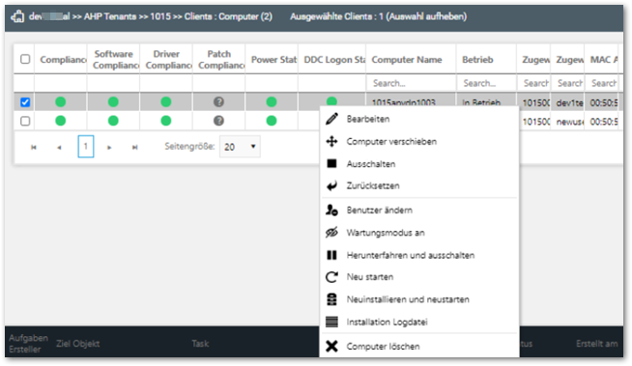Click the Ziel Objekt column in bottom task bar

pyautogui.click(x=77, y=344)
